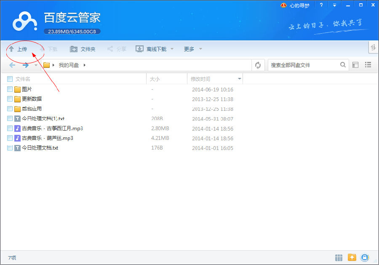379x265 pixels.
Task: Click the 上传 upload button
Action: 18,49
